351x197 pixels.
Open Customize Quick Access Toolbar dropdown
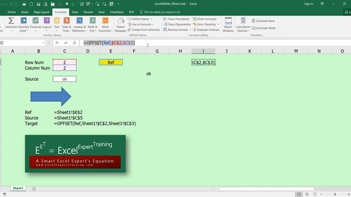(x=118, y=4)
